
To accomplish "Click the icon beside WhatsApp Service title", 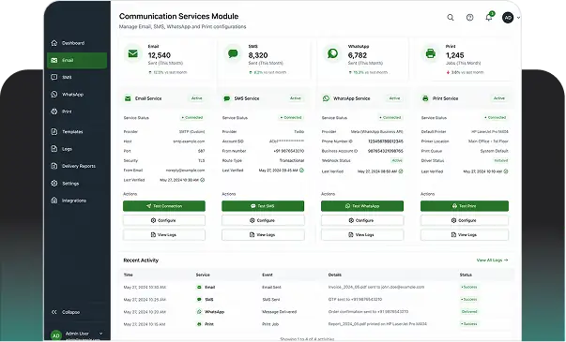I will 326,98.
